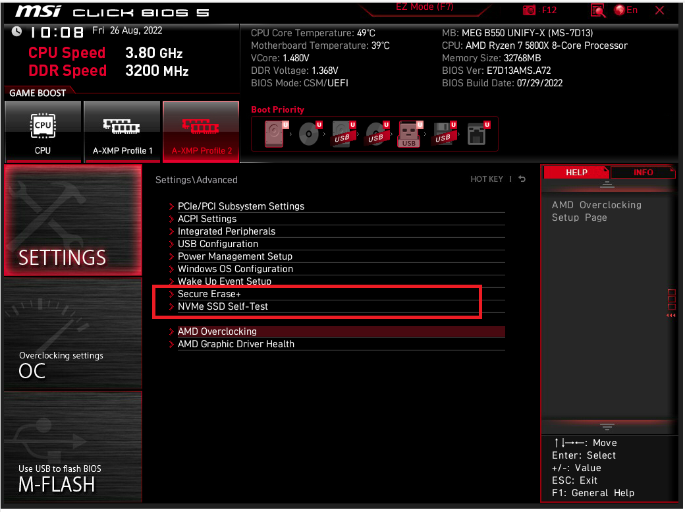Click the date Fri 26 Aug, 2022
Image resolution: width=685 pixels, height=512 pixels.
[127, 30]
